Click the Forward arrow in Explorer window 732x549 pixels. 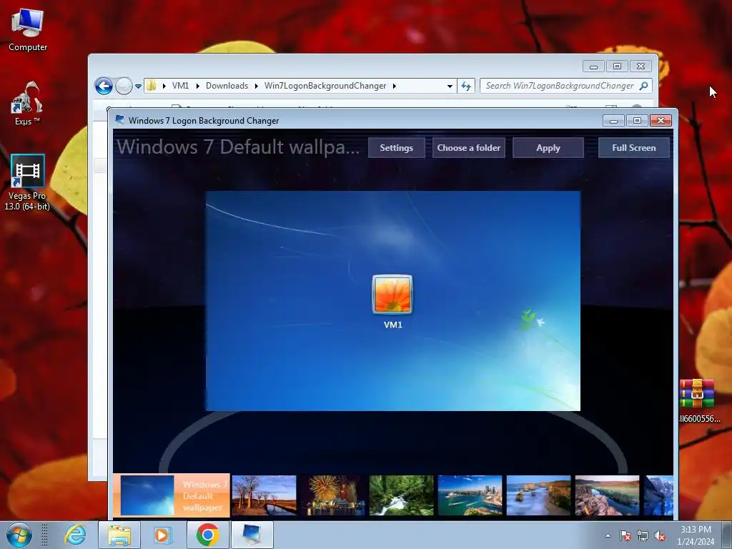point(124,86)
